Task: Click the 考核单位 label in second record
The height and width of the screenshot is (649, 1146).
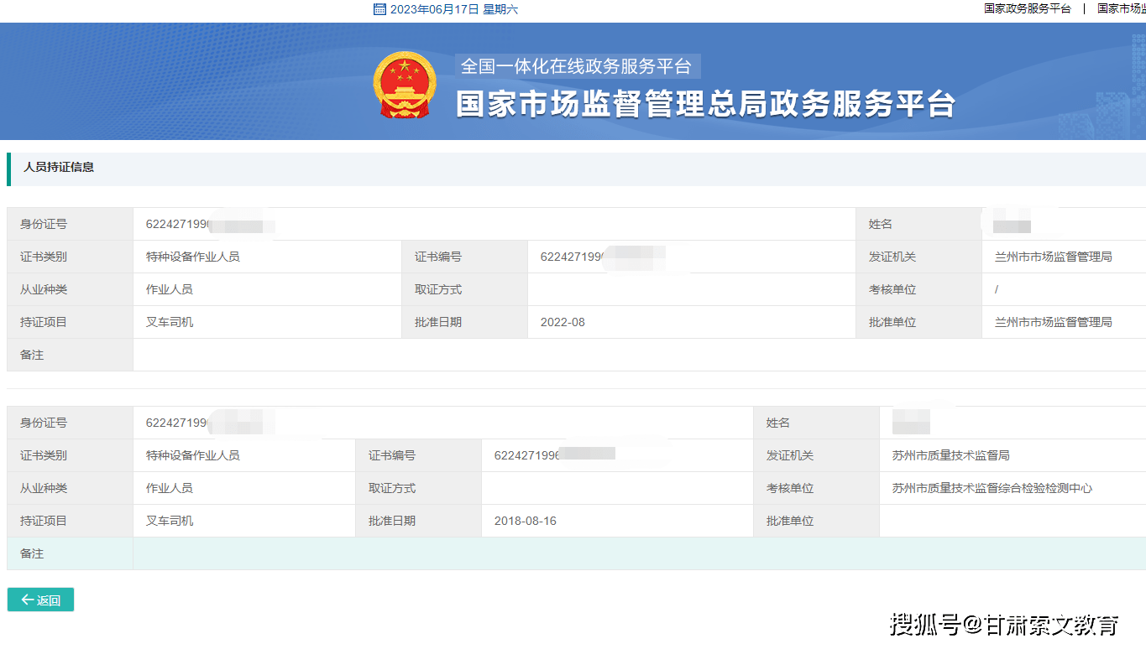Action: (790, 488)
